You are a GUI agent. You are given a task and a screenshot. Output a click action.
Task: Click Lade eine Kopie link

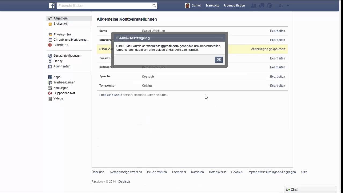pyautogui.click(x=111, y=95)
